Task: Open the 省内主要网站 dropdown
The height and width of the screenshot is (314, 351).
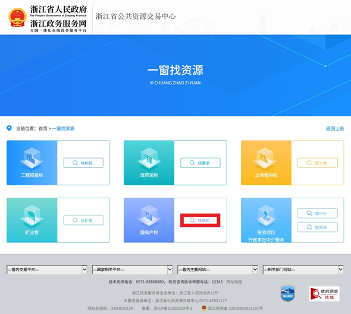Action: click(218, 269)
